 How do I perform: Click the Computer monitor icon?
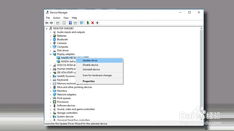click(x=54, y=47)
